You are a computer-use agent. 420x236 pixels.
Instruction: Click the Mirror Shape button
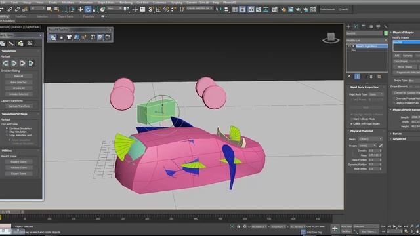[x=405, y=67]
